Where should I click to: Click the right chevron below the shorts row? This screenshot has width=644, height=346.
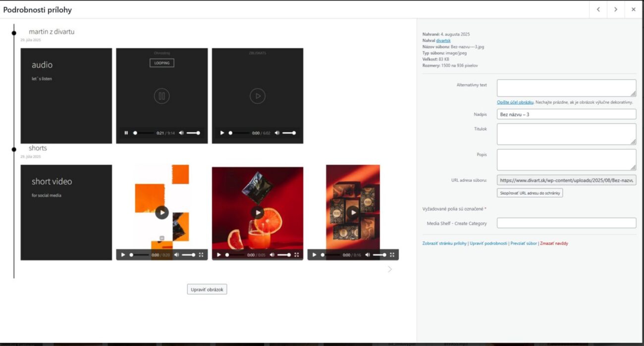(390, 269)
